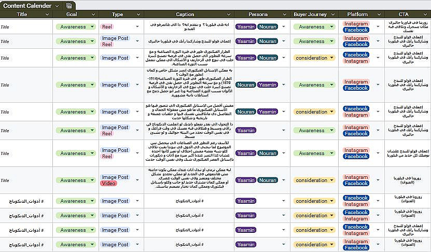Click the consideration chip in the Video row
431x252 pixels.
[x=312, y=180]
